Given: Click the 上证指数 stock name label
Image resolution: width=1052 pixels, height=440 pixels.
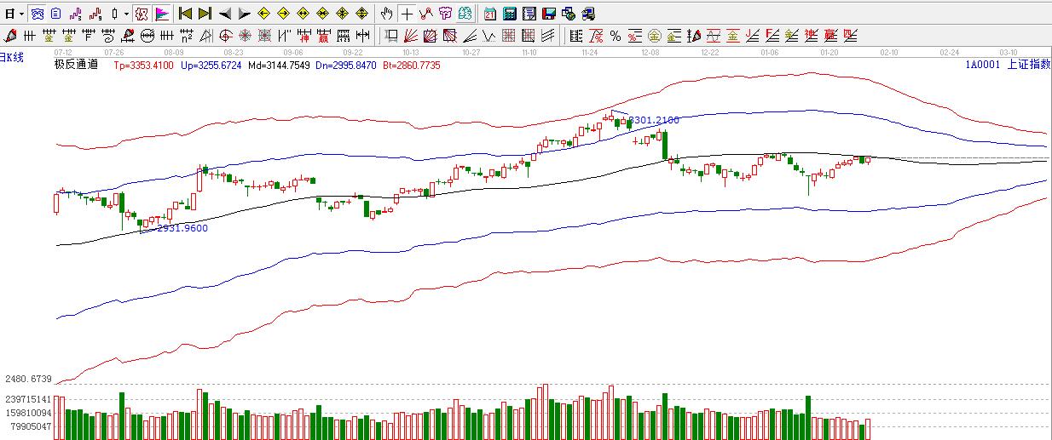Looking at the screenshot, I should coord(1028,64).
